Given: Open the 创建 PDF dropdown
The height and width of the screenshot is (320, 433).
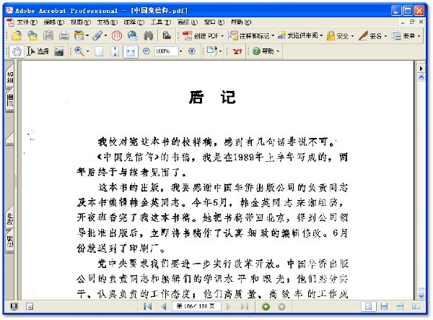Looking at the screenshot, I should (x=204, y=35).
